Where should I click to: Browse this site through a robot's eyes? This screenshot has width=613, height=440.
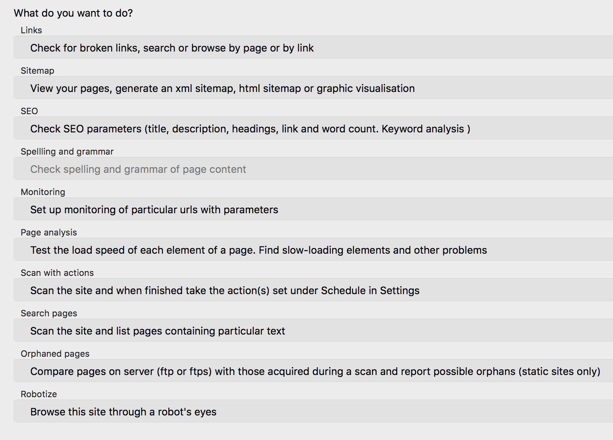pos(313,411)
